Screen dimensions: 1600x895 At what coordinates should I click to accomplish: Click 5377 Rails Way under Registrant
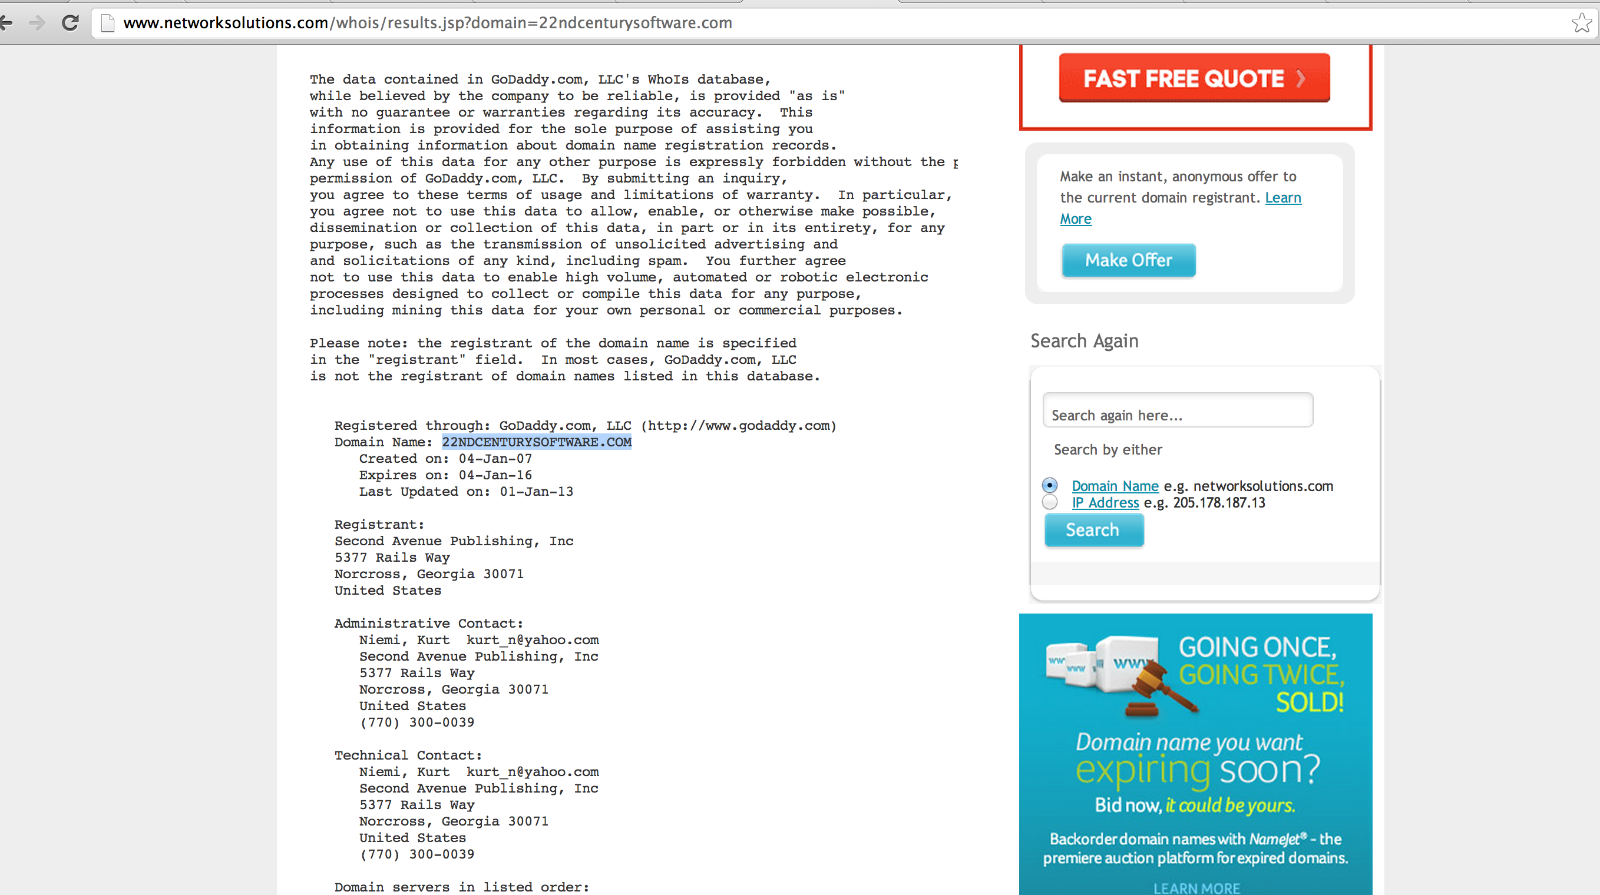pos(392,558)
